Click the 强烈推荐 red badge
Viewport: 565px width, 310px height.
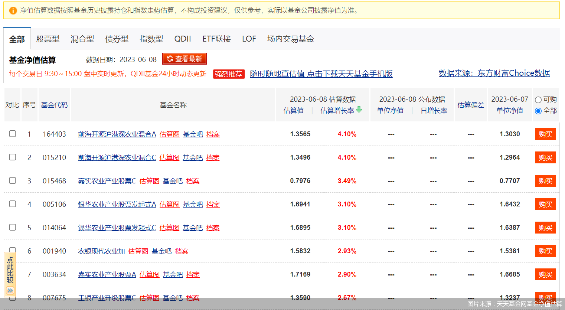(228, 74)
